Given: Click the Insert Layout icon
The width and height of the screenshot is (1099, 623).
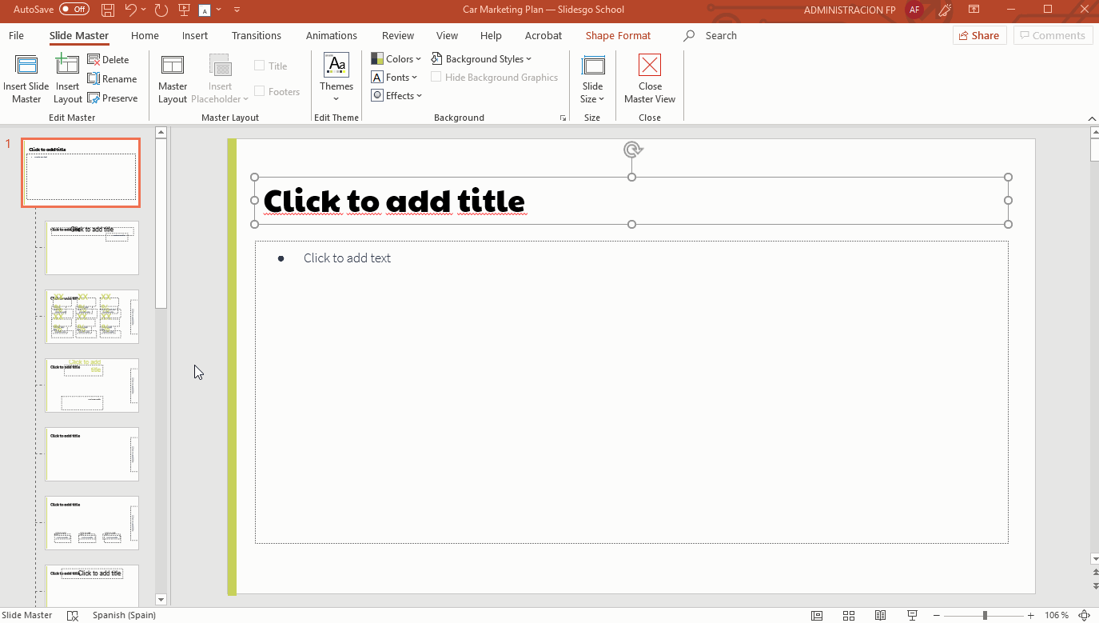Looking at the screenshot, I should tap(68, 66).
